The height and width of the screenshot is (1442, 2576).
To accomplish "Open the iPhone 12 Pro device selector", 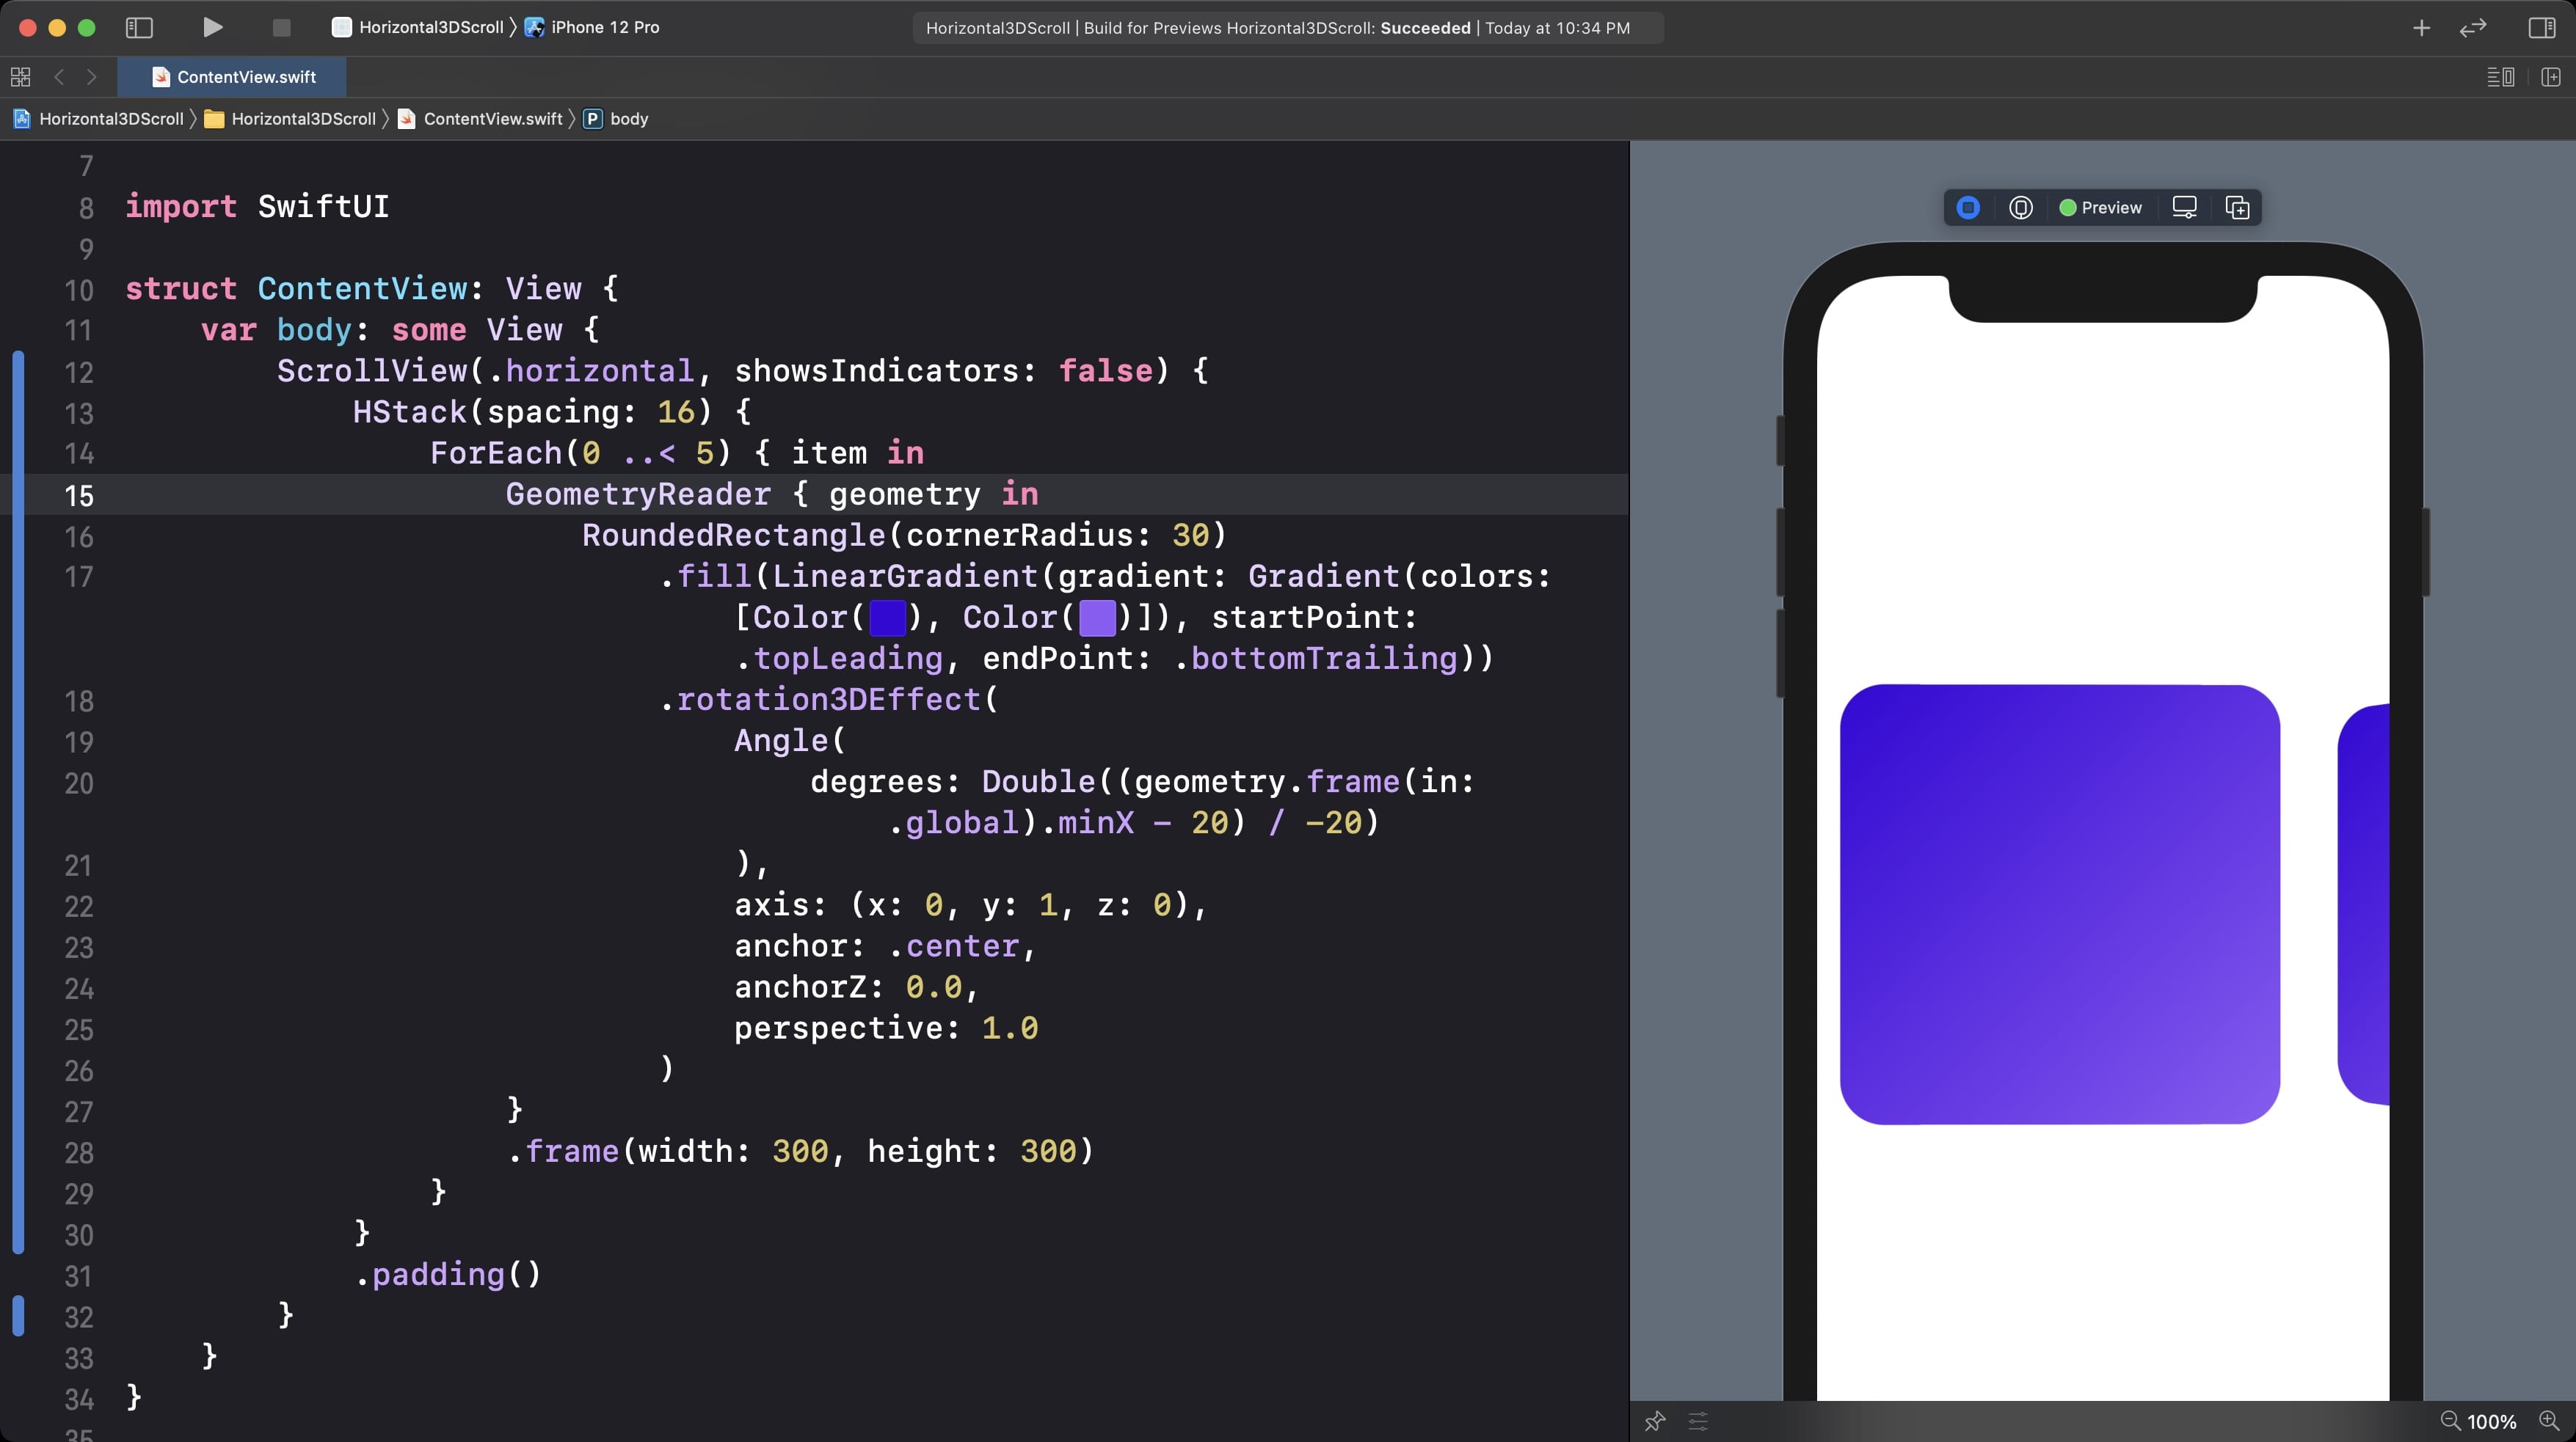I will coord(604,27).
